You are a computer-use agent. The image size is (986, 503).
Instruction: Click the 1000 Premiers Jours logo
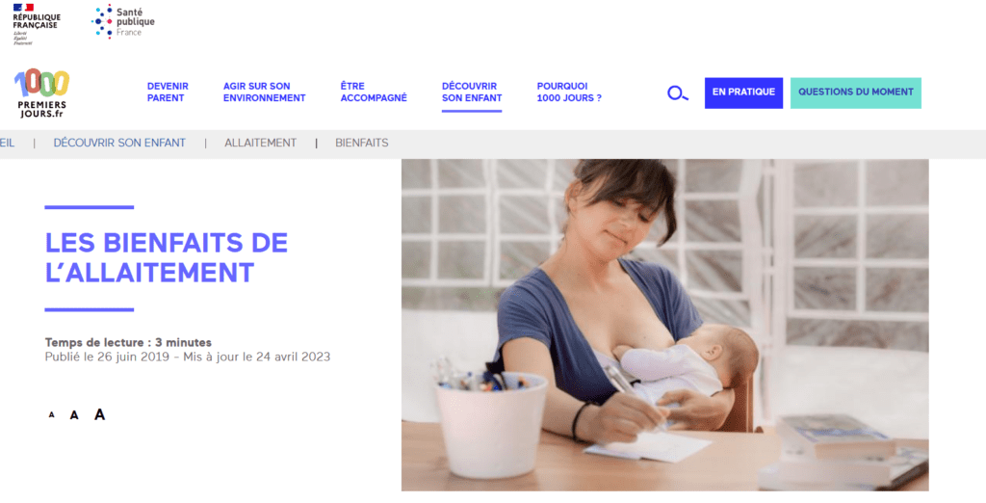(x=41, y=93)
